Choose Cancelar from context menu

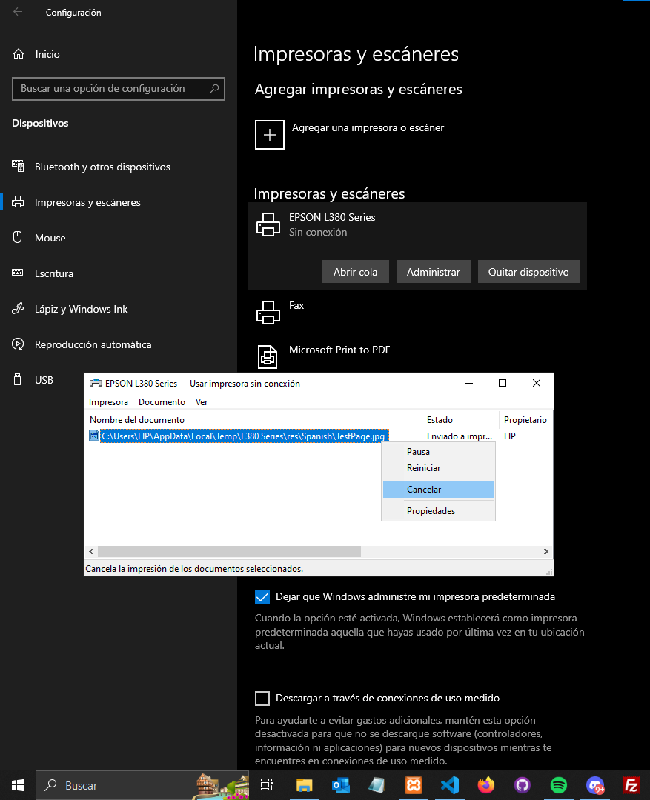tap(438, 490)
